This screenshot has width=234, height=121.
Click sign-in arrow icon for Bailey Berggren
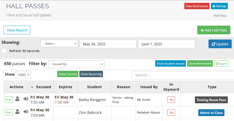pyautogui.click(x=26, y=99)
